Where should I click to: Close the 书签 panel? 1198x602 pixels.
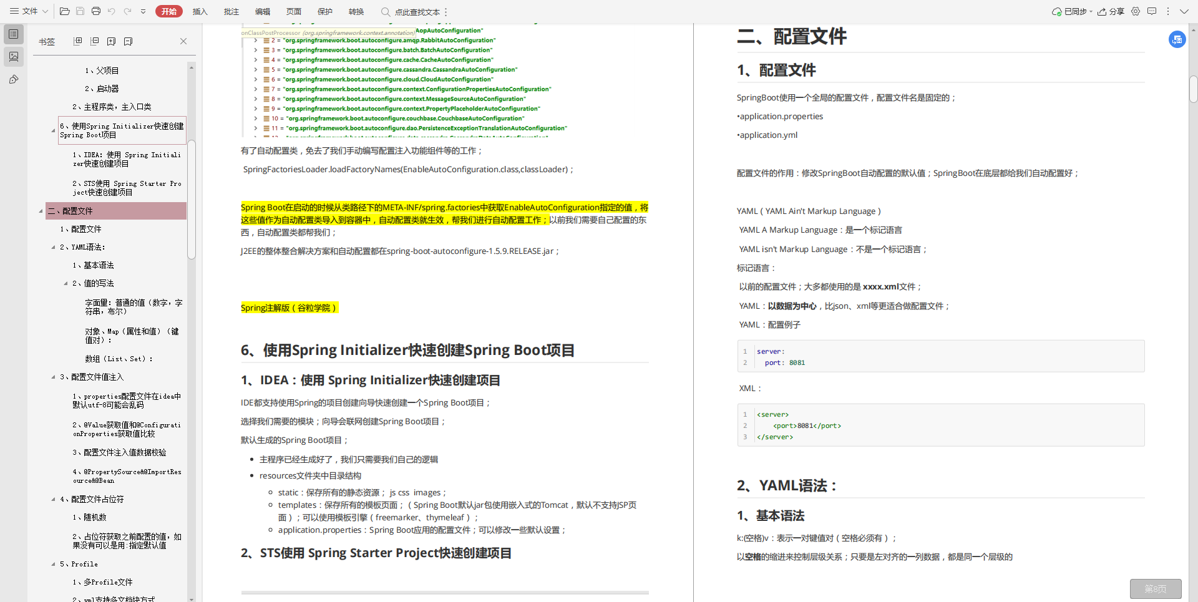coord(183,41)
